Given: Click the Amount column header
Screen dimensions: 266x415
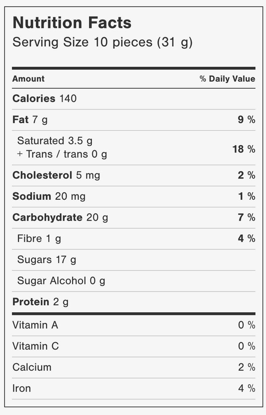Looking at the screenshot, I should point(28,78).
